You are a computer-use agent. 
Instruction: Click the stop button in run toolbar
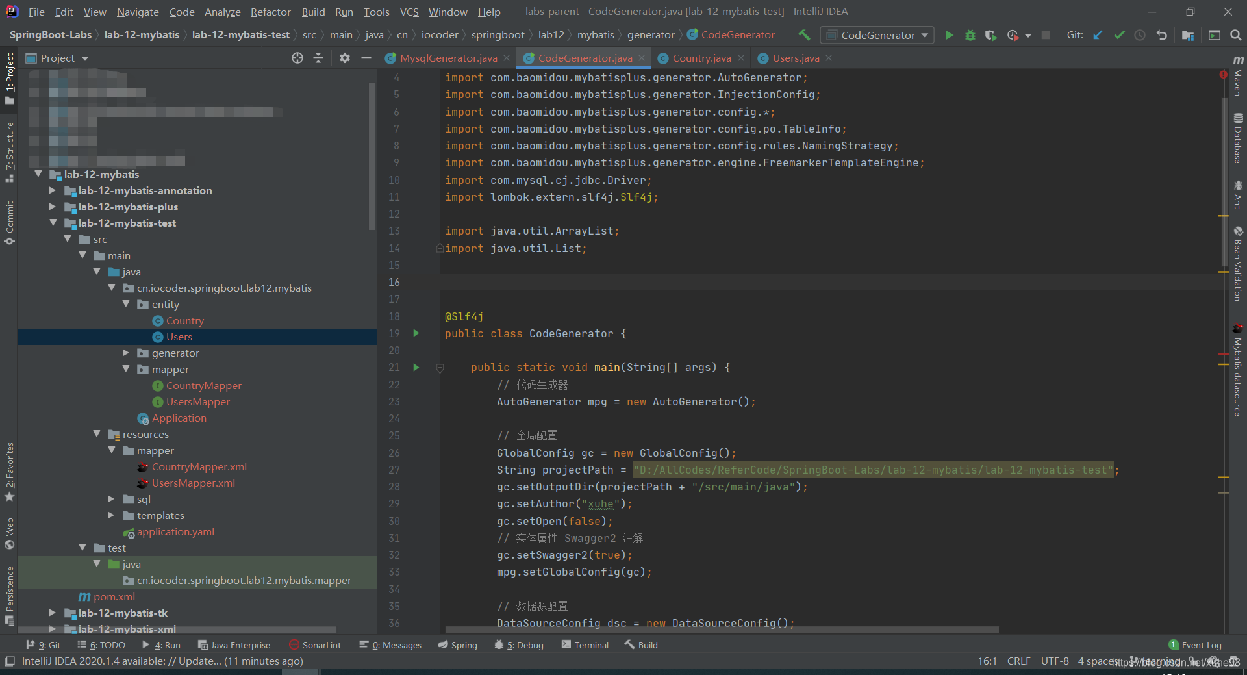click(1046, 35)
